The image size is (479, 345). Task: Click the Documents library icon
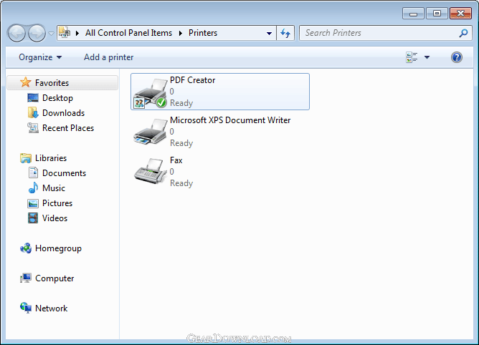(x=33, y=172)
